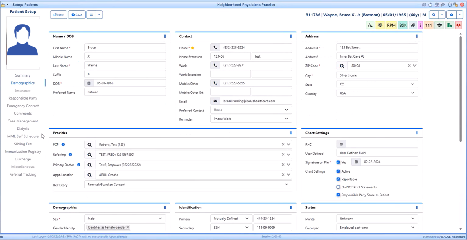Uncheck the Active chart setting
The height and width of the screenshot is (240, 467).
[x=338, y=171]
